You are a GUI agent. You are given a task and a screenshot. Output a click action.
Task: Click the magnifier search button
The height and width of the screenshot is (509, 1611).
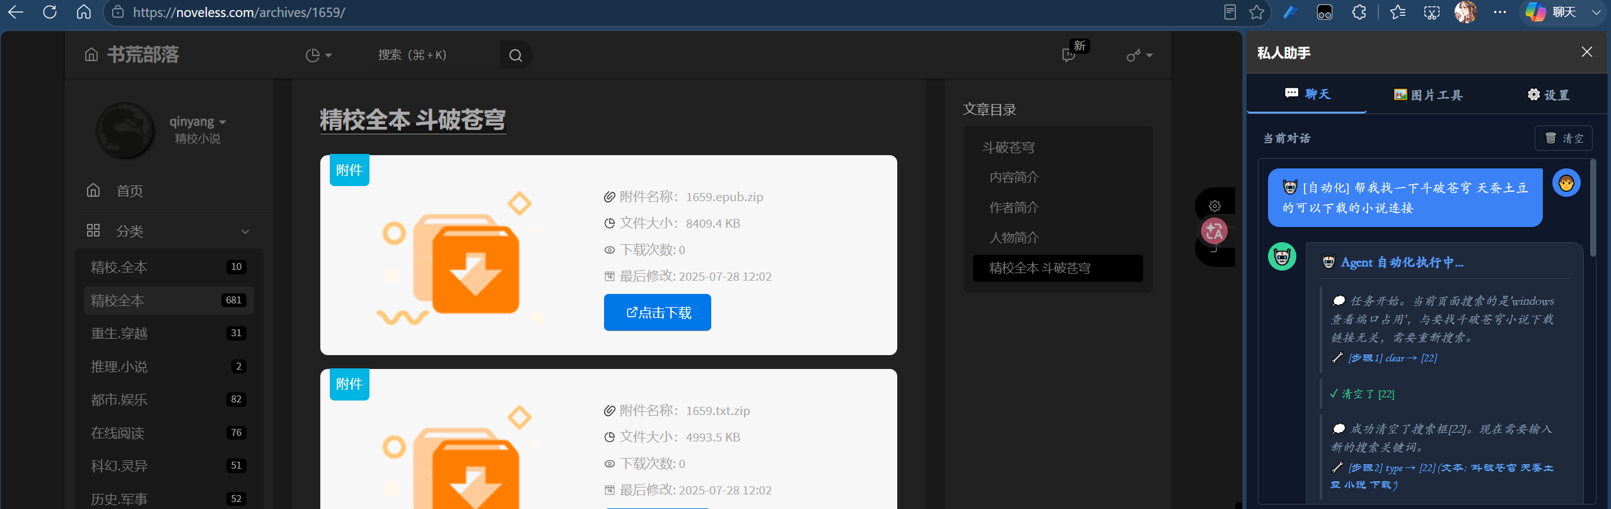(x=516, y=56)
